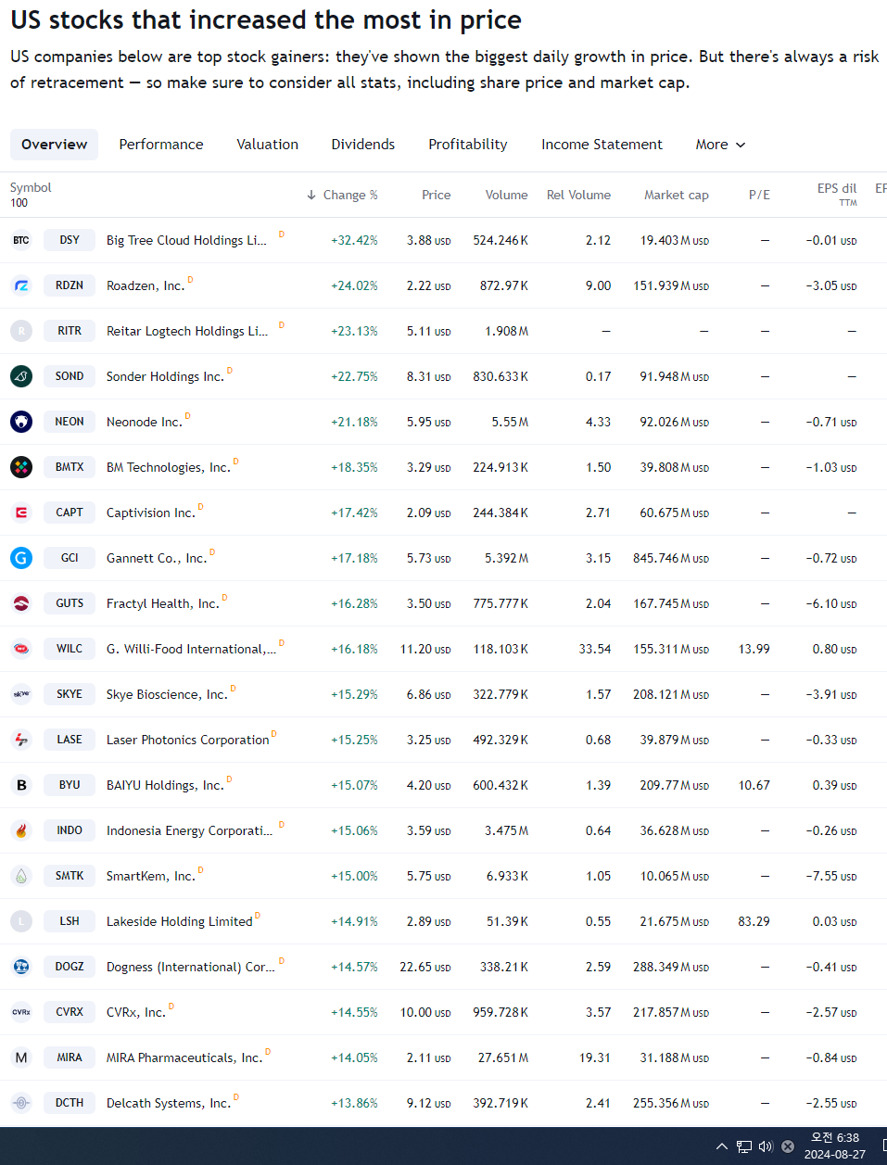Open the DOGZ ticker symbol
The image size is (887, 1165).
pyautogui.click(x=70, y=967)
